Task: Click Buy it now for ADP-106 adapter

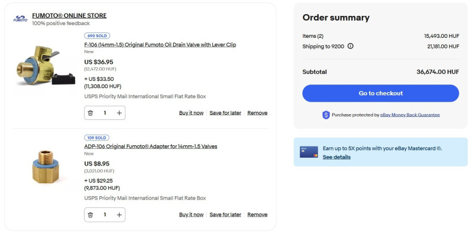Action: point(191,214)
